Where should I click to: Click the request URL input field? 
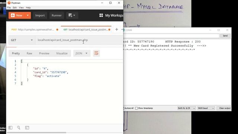(x=79, y=40)
